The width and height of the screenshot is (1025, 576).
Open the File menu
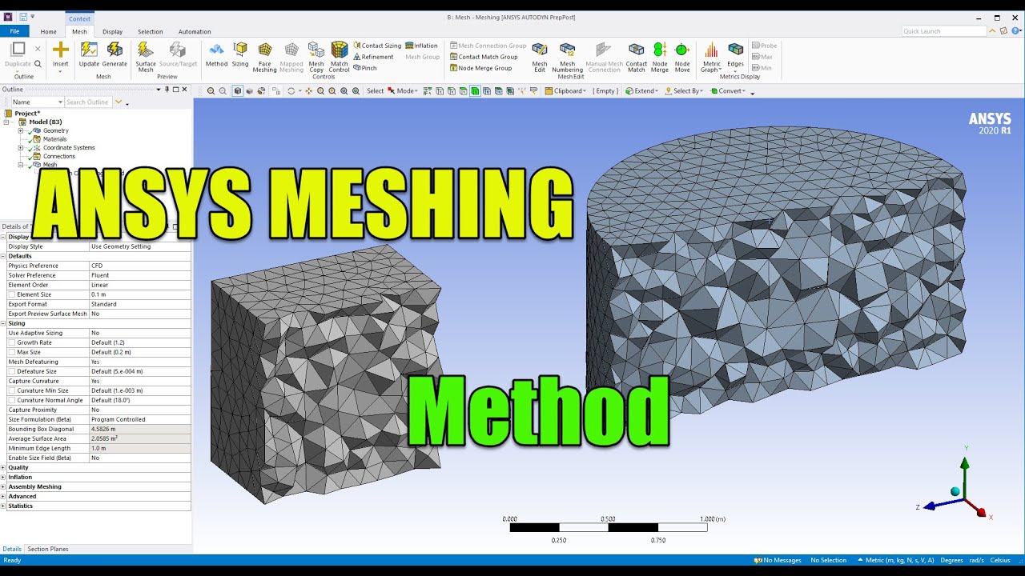click(x=14, y=32)
